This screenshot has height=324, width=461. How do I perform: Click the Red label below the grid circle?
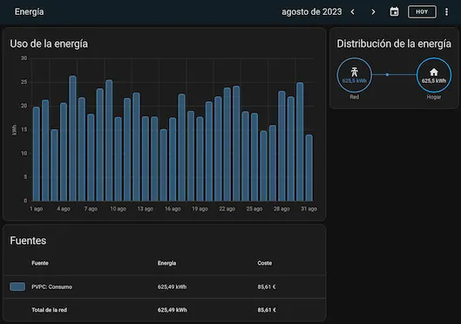(355, 97)
